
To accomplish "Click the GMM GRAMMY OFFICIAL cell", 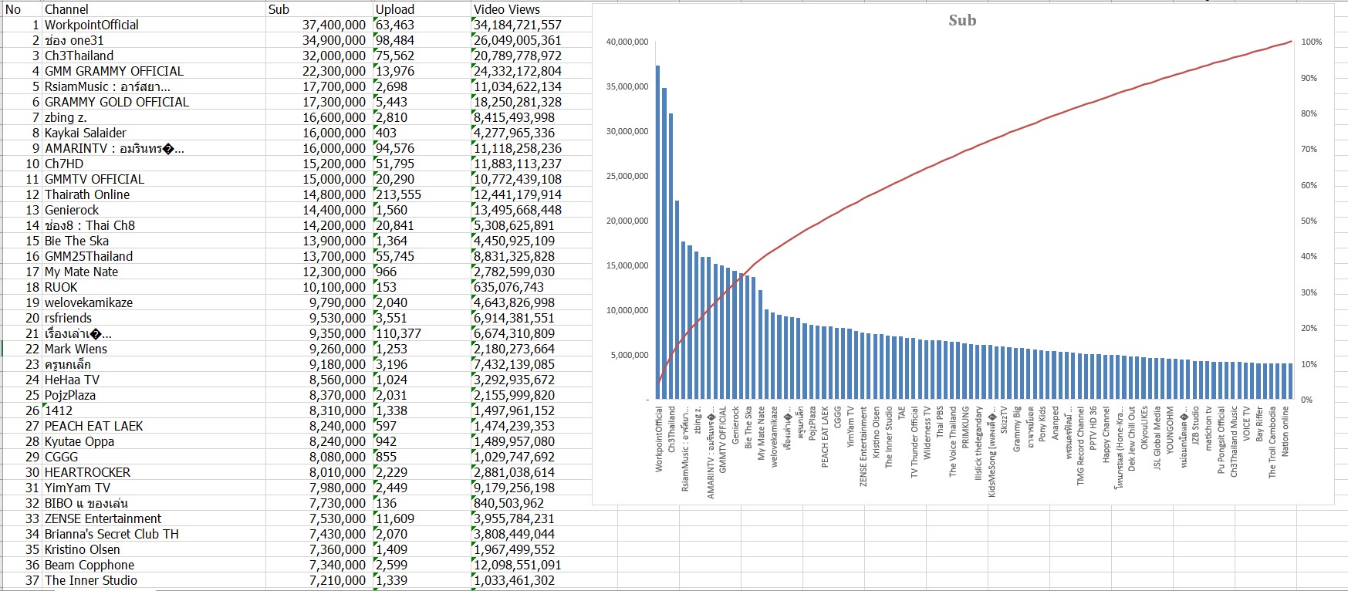I will [154, 71].
